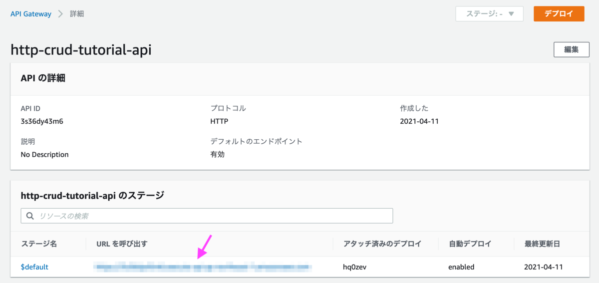Click the enabled auto-deploy status cell
Viewport: 599px width, 283px height.
pyautogui.click(x=461, y=267)
